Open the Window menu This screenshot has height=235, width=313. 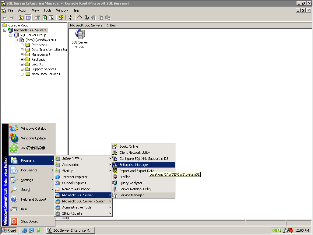pos(62,10)
